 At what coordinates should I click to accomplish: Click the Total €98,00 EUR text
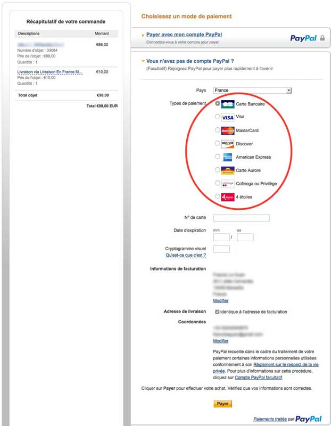102,106
